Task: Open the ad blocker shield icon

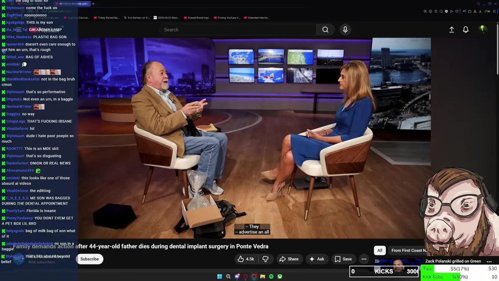Action: 446,11
